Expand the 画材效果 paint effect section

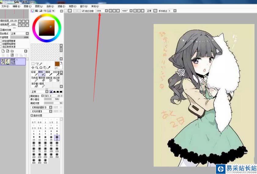coord(1,30)
